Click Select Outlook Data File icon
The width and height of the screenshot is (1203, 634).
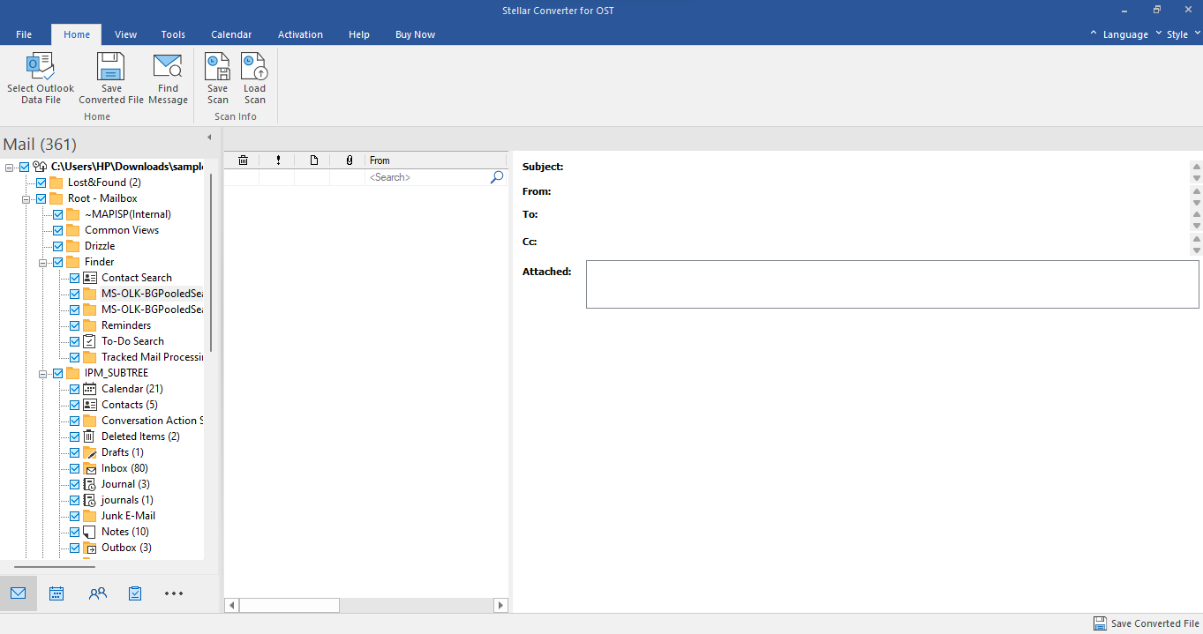(x=41, y=66)
